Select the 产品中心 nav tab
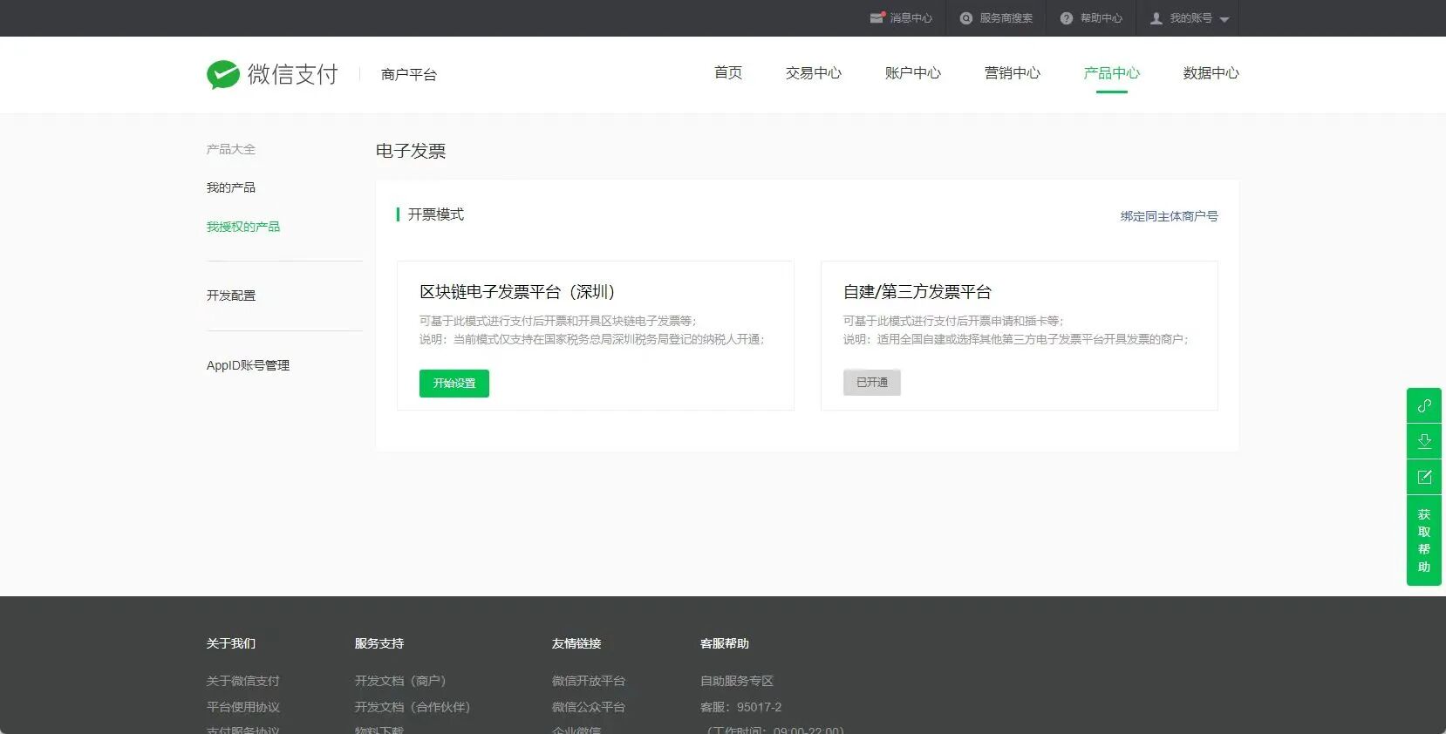This screenshot has height=734, width=1446. coord(1112,73)
